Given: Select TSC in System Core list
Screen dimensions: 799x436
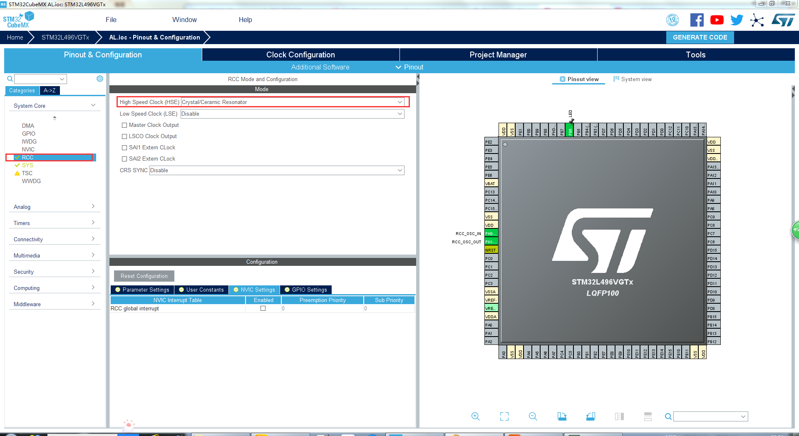Looking at the screenshot, I should coord(27,173).
